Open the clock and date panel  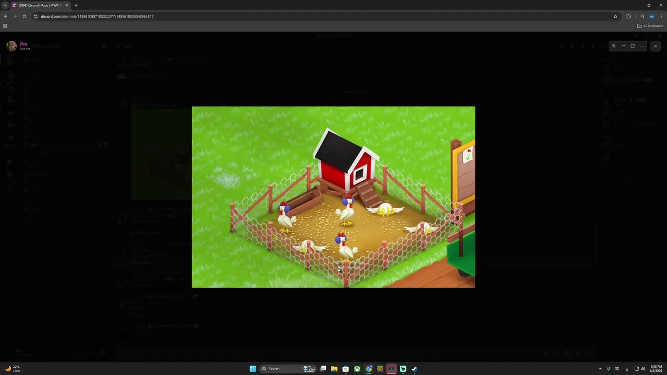pyautogui.click(x=656, y=369)
